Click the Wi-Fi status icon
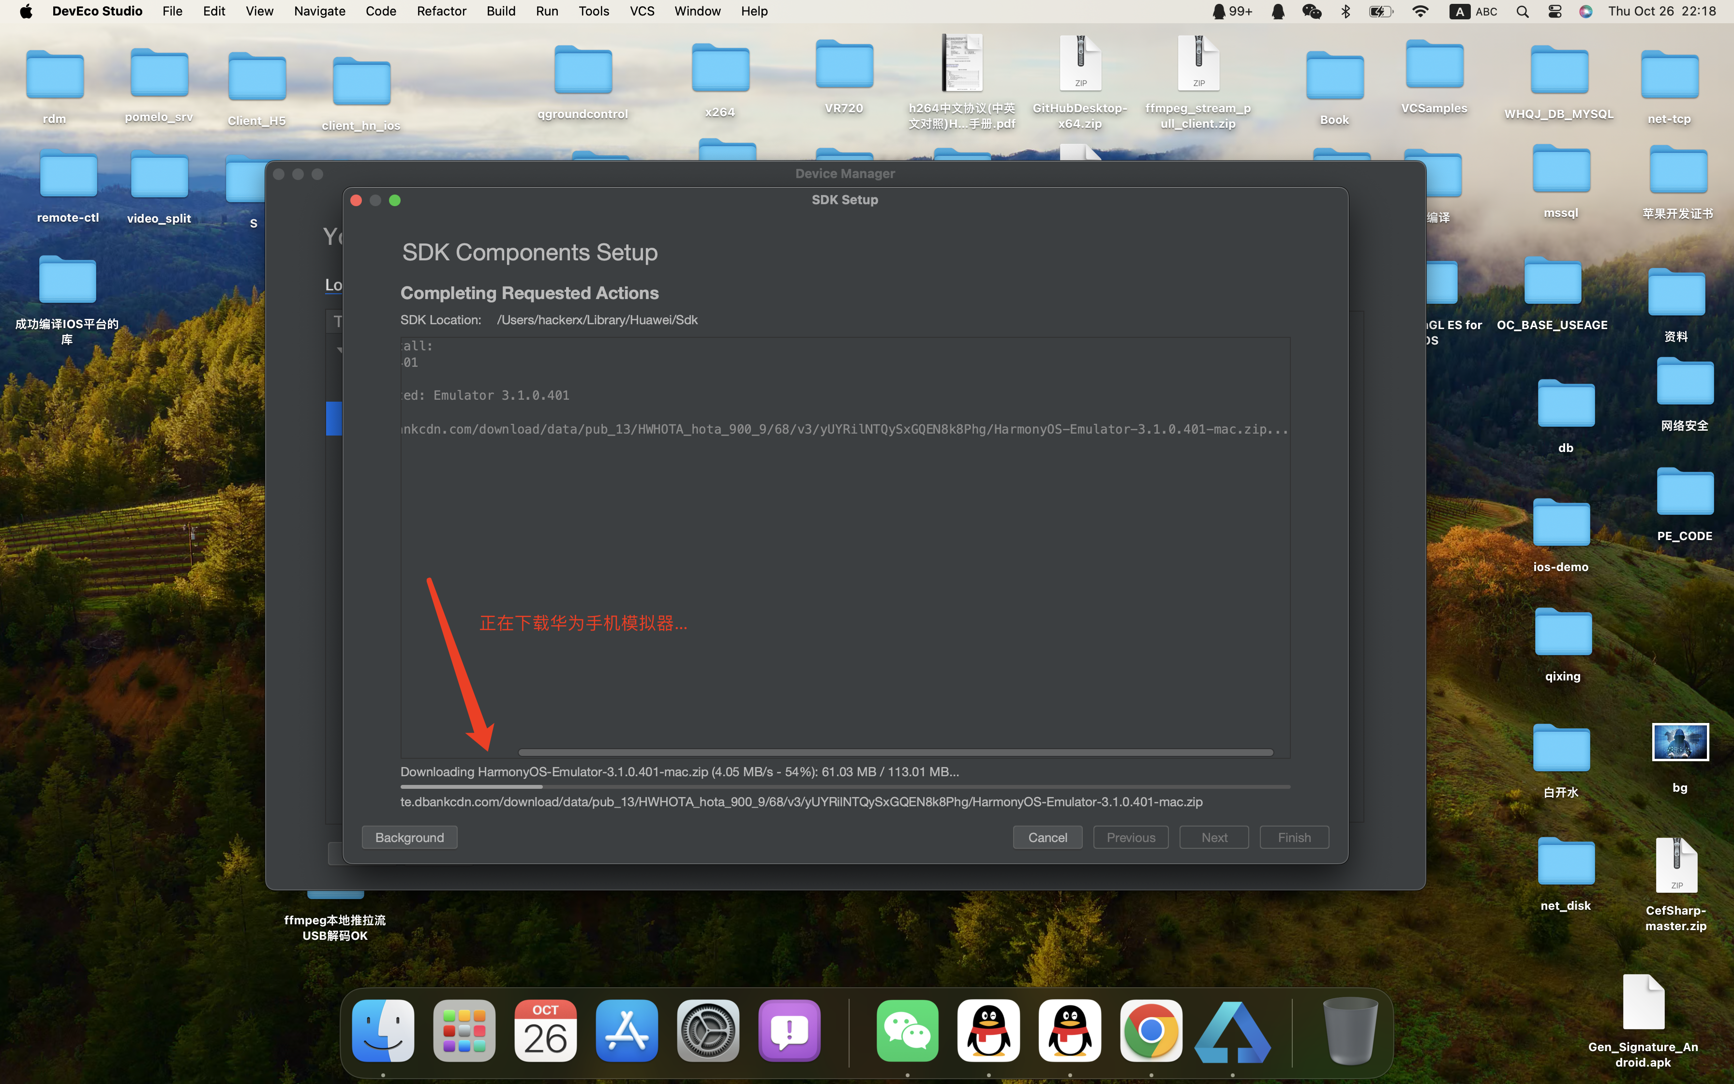The width and height of the screenshot is (1734, 1084). [1420, 12]
